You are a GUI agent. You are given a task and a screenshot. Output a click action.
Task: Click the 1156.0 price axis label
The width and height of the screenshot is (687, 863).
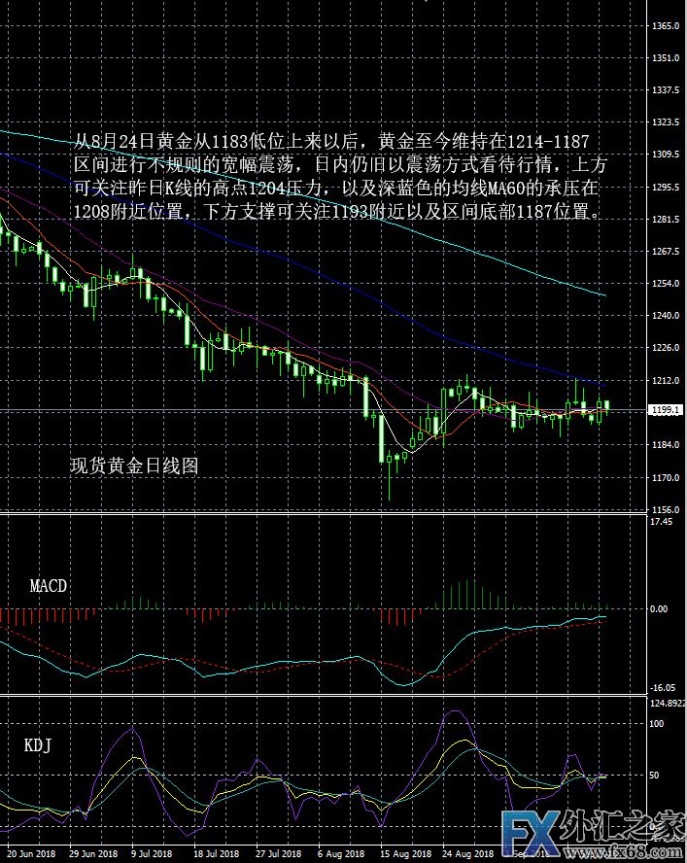tap(665, 509)
